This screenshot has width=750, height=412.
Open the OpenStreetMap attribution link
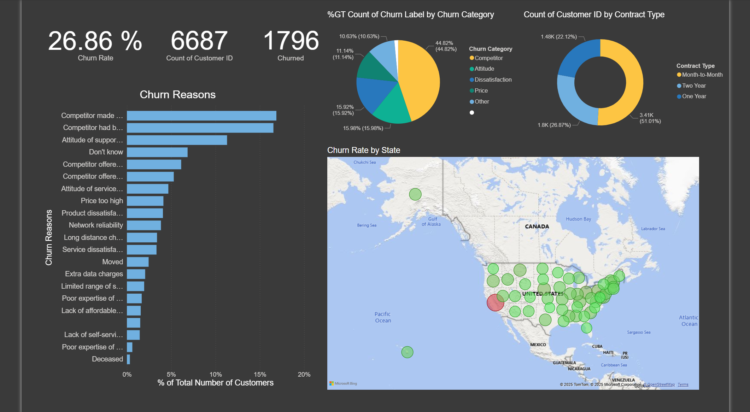pyautogui.click(x=660, y=385)
